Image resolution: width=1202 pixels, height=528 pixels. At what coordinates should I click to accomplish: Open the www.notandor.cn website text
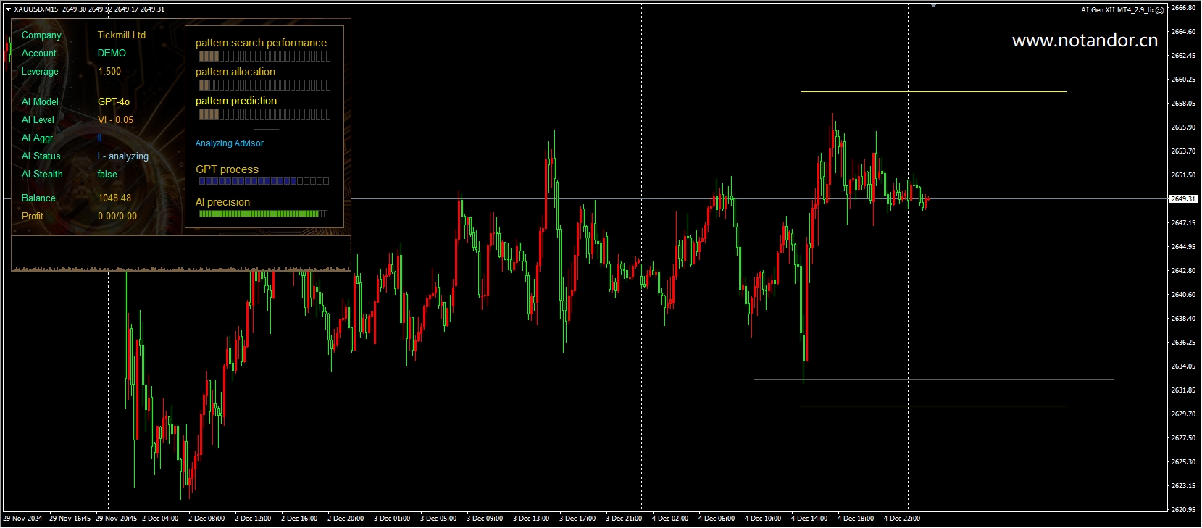click(x=1085, y=41)
